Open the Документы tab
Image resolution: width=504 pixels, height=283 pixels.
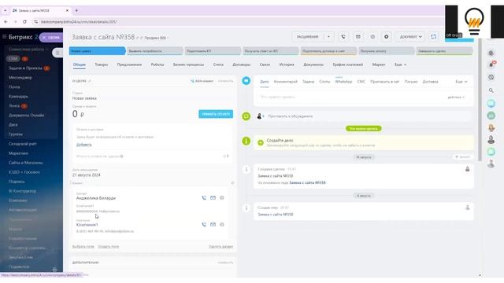[x=313, y=64]
